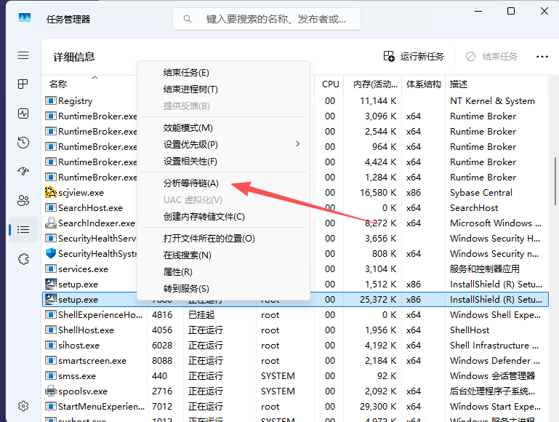Select 打开文件所在的位置(O) menu entry

209,239
